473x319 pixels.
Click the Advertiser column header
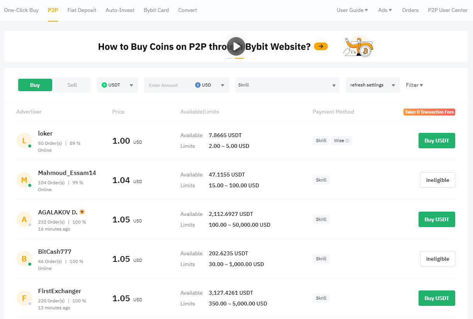[x=29, y=112]
